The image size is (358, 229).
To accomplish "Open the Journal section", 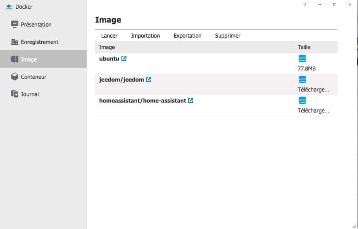I will point(43,94).
